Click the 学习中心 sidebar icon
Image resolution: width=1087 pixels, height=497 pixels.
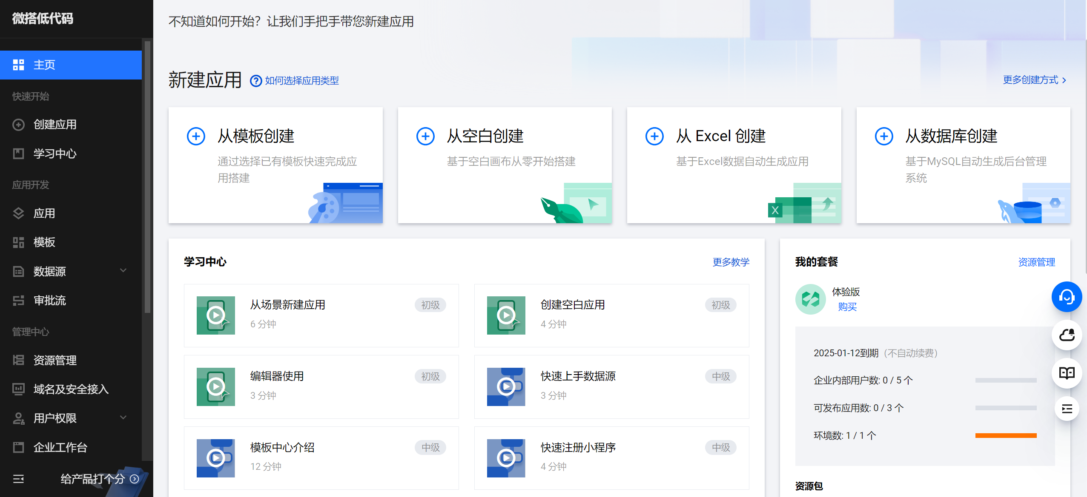pos(18,153)
